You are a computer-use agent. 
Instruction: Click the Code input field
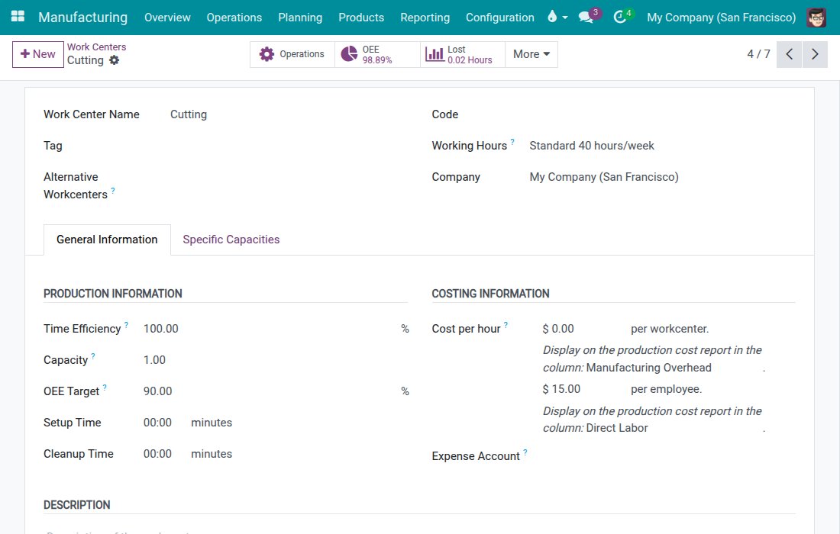pos(661,114)
